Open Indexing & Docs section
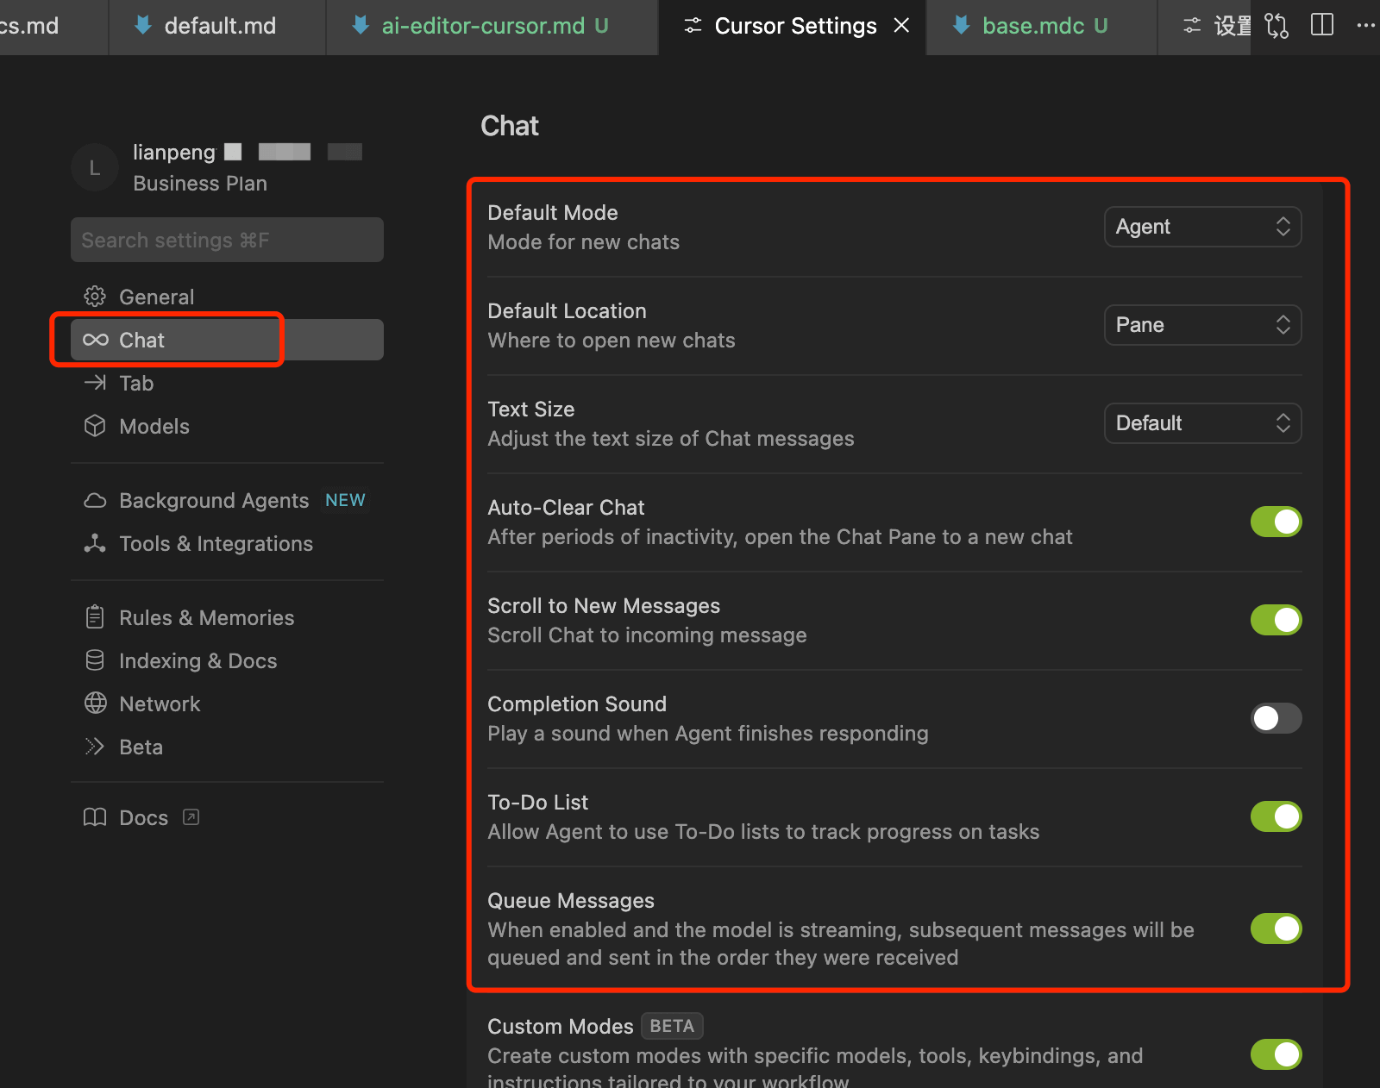The width and height of the screenshot is (1380, 1088). (x=227, y=661)
